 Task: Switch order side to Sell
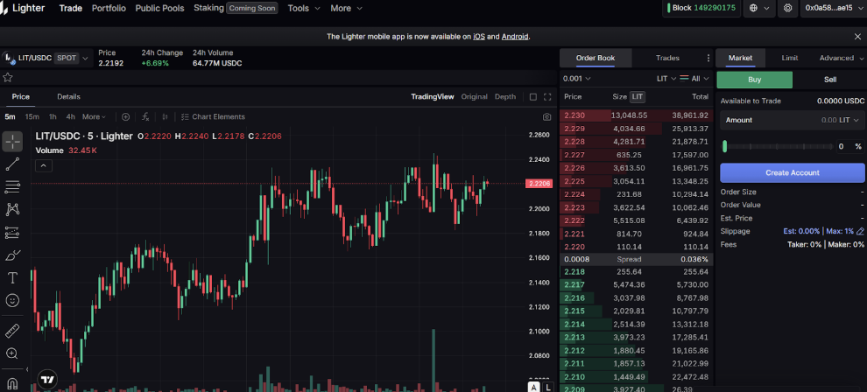click(x=829, y=80)
